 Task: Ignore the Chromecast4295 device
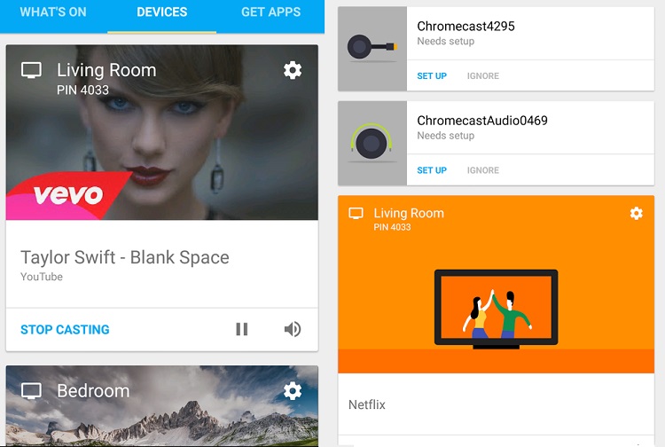[x=483, y=76]
